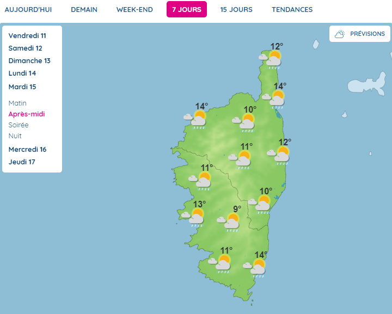Click weather icon under east coast 12°
392x314 pixels.
[278, 156]
